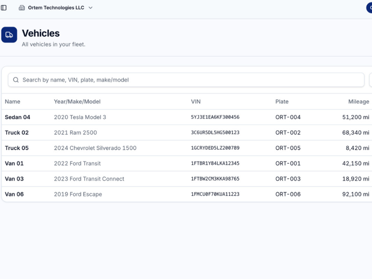This screenshot has height=279, width=372.
Task: Click the Vehicles page heading
Action: [x=41, y=33]
